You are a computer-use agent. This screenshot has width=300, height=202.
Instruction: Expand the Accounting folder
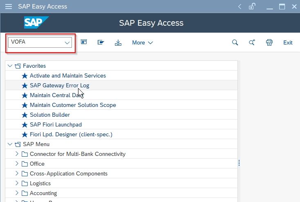point(17,193)
